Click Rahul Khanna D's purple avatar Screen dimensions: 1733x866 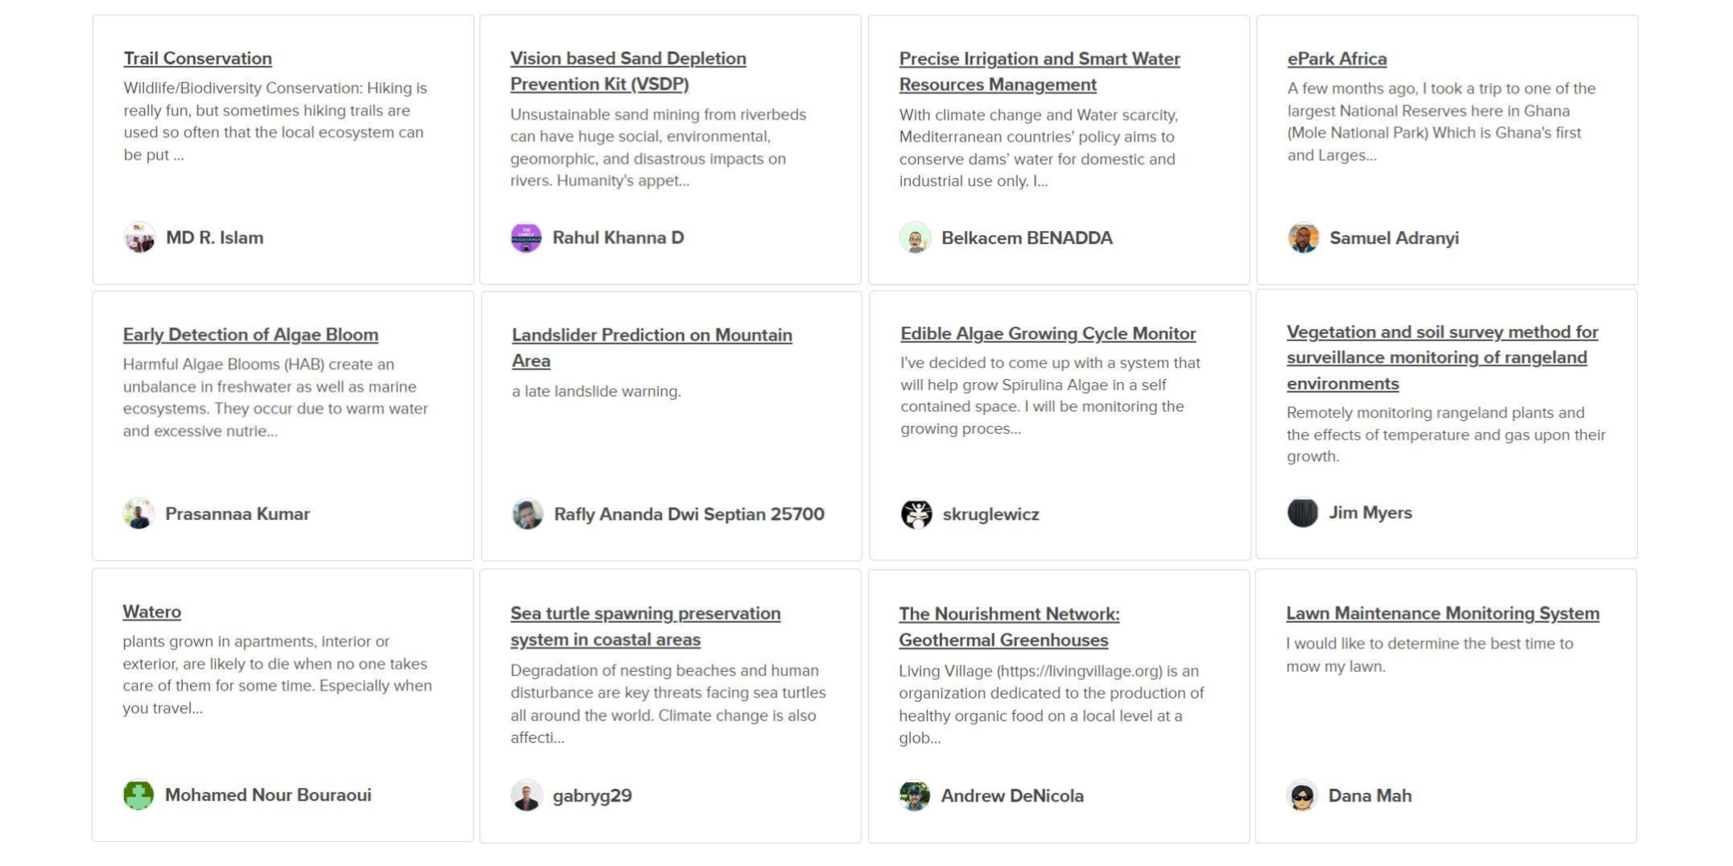click(x=526, y=237)
